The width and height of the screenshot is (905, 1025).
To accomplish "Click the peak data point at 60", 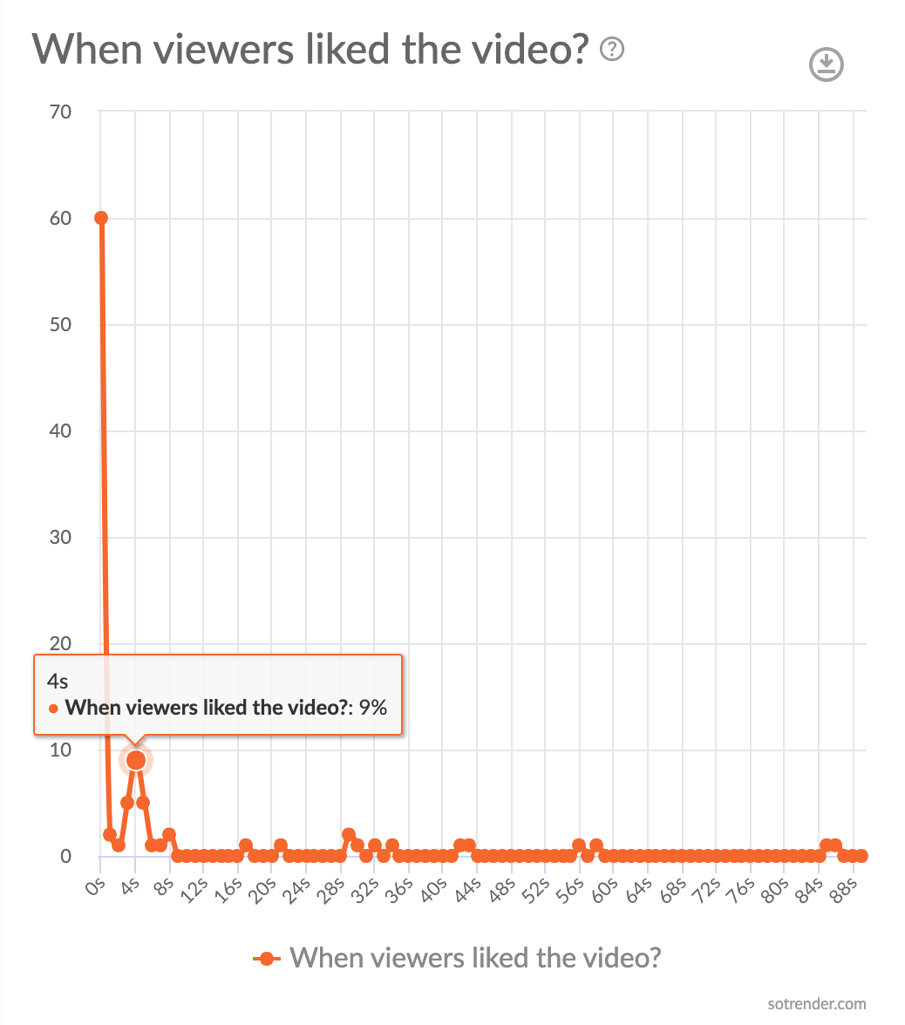I will [101, 217].
